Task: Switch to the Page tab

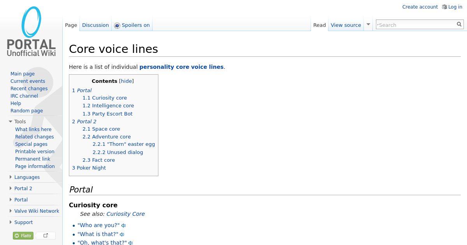Action: [71, 25]
